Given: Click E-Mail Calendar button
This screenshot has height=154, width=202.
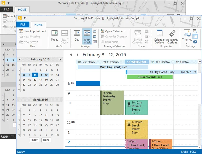Looking at the screenshot, I should pyautogui.click(x=138, y=37).
